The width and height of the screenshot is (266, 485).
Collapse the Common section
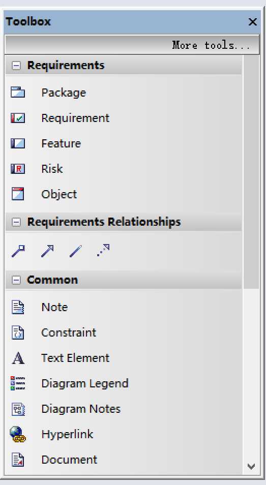point(16,280)
